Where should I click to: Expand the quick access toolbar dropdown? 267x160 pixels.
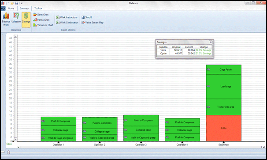coord(22,3)
